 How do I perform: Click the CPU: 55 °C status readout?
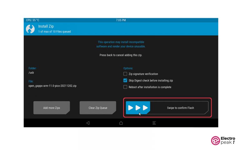32,20
